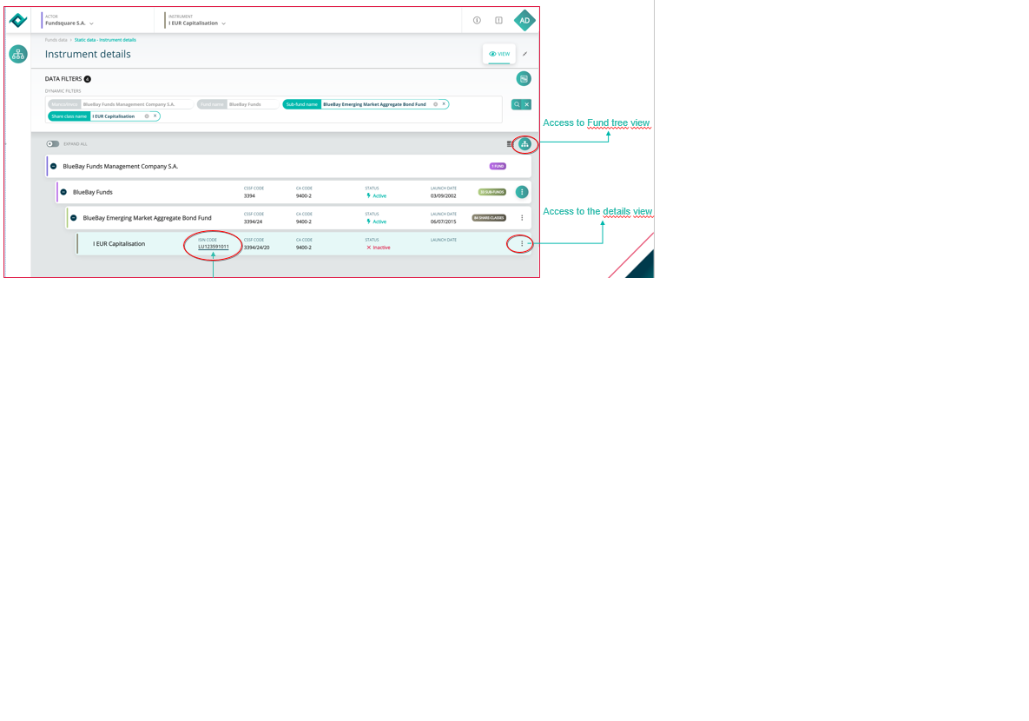The width and height of the screenshot is (1029, 721).
Task: Open the Actor Fundsquare S.A. dropdown
Action: [69, 20]
